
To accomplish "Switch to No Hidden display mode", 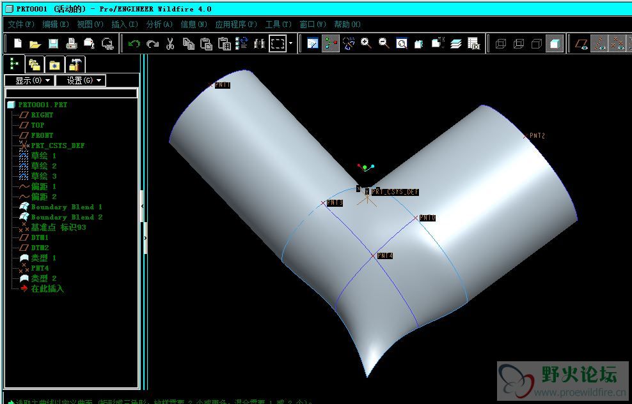I will coord(537,43).
